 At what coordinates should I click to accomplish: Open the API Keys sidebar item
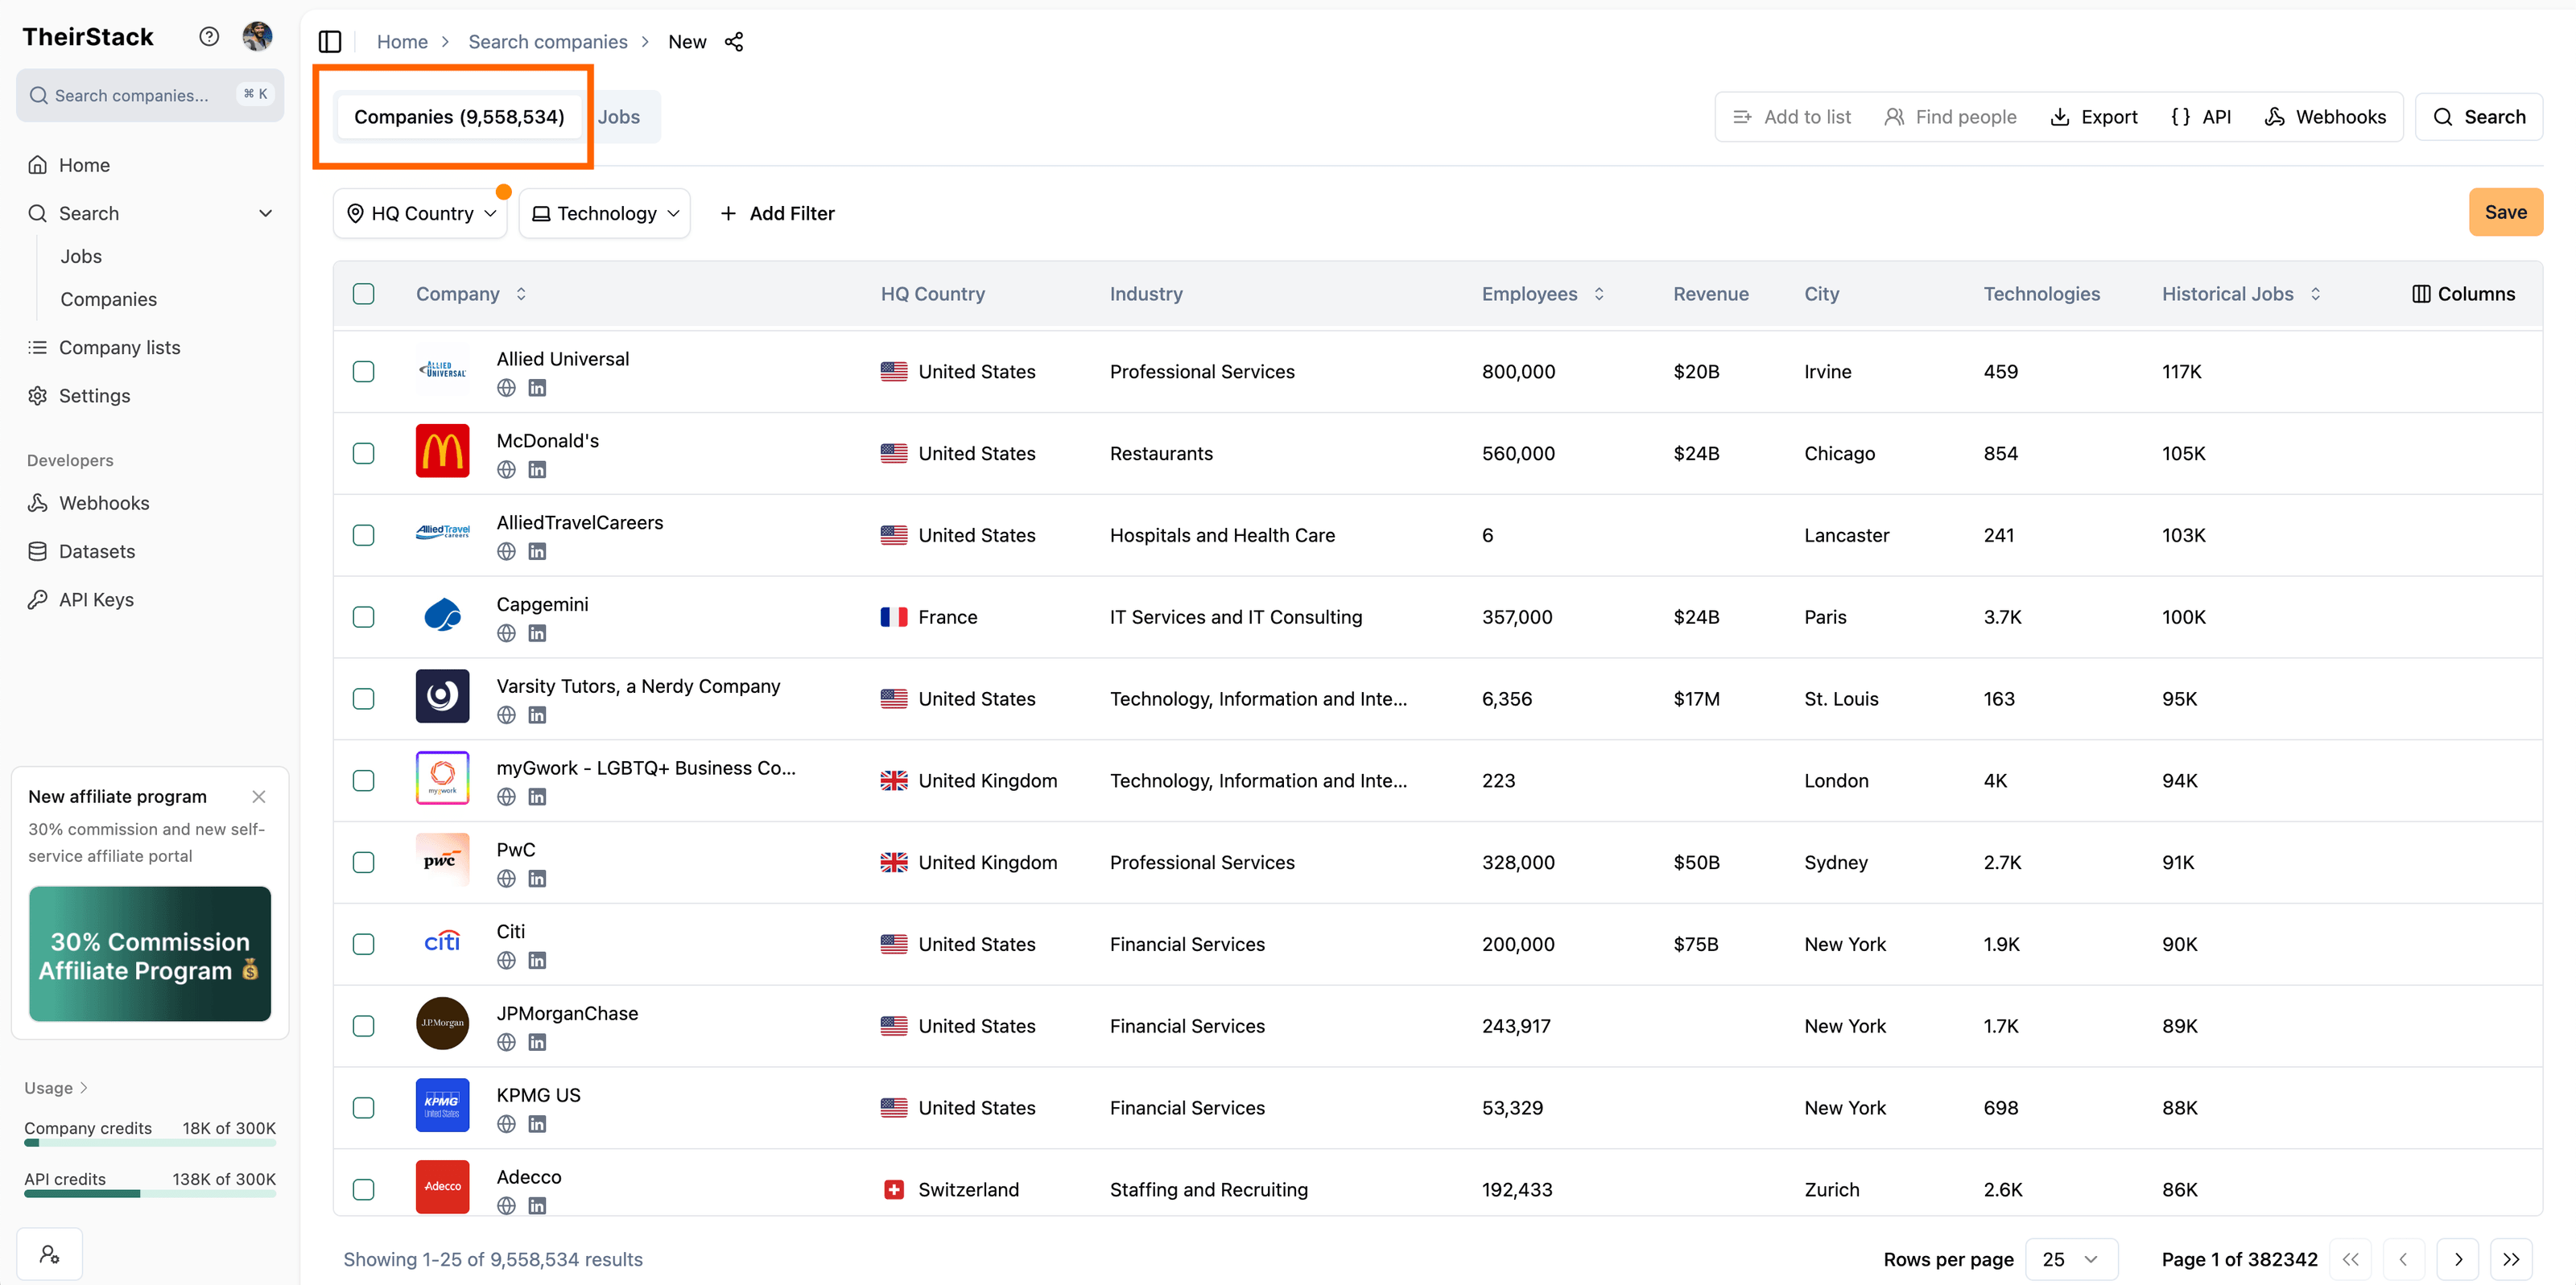click(x=95, y=599)
